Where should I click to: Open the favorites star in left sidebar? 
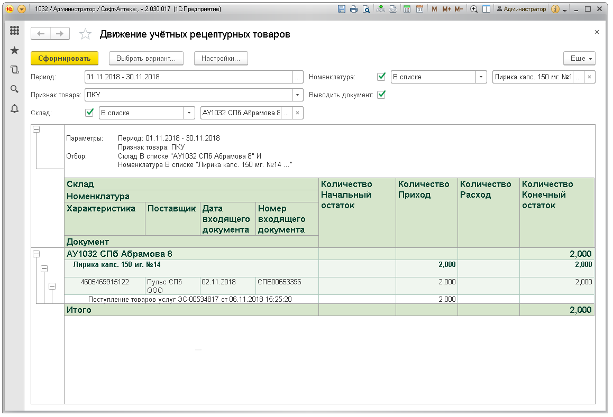coord(15,50)
